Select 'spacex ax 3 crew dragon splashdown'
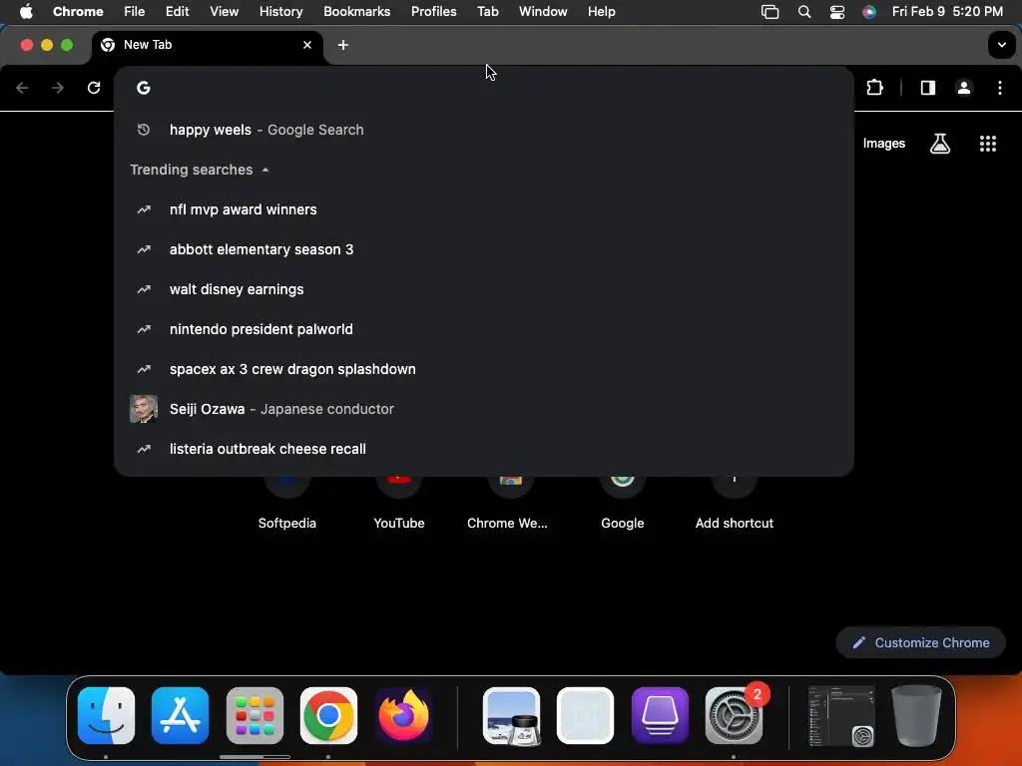Viewport: 1022px width, 766px height. point(484,369)
